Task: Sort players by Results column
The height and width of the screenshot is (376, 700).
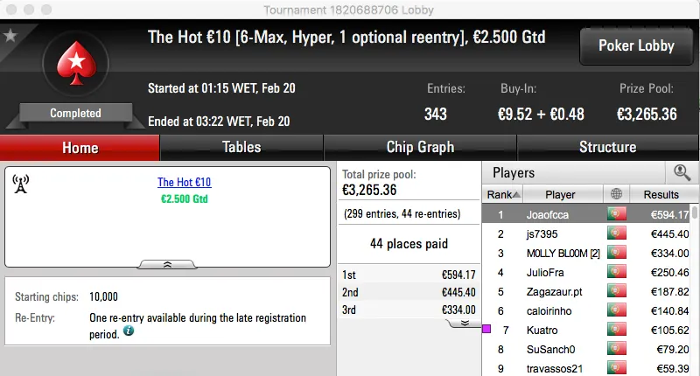Action: (661, 195)
